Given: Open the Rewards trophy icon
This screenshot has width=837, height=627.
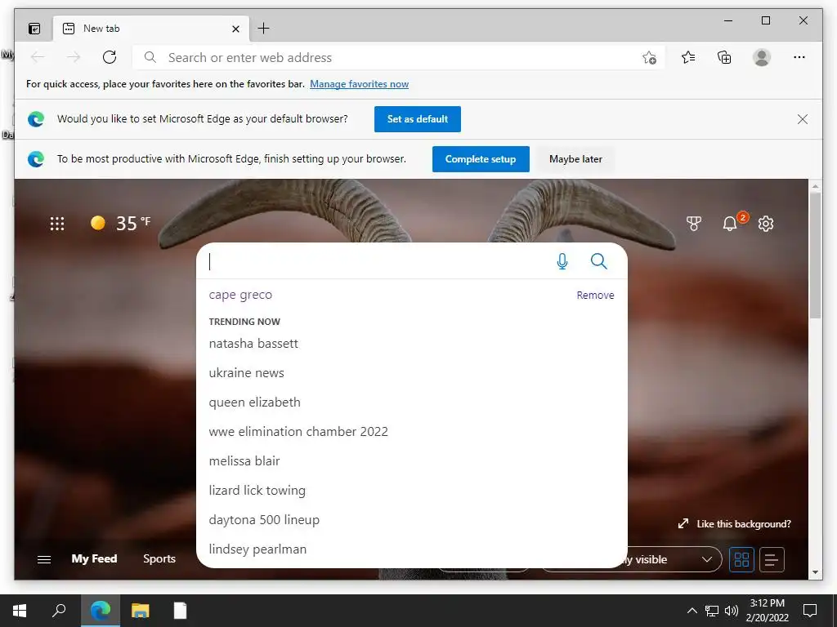Looking at the screenshot, I should (693, 224).
